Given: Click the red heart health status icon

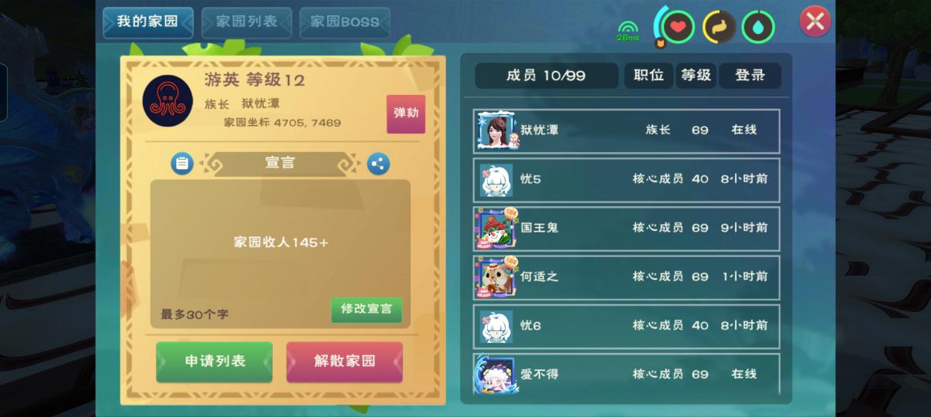Looking at the screenshot, I should pos(677,28).
